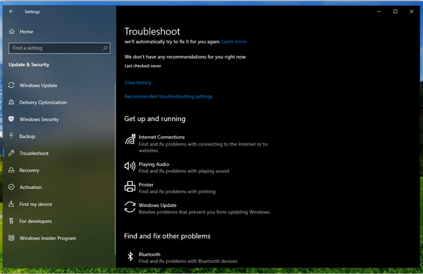Click the Windows Security shield icon
Image resolution: width=423 pixels, height=274 pixels.
point(11,119)
